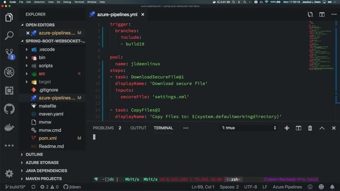Open changes compare icon in editor toolbar

(310, 14)
